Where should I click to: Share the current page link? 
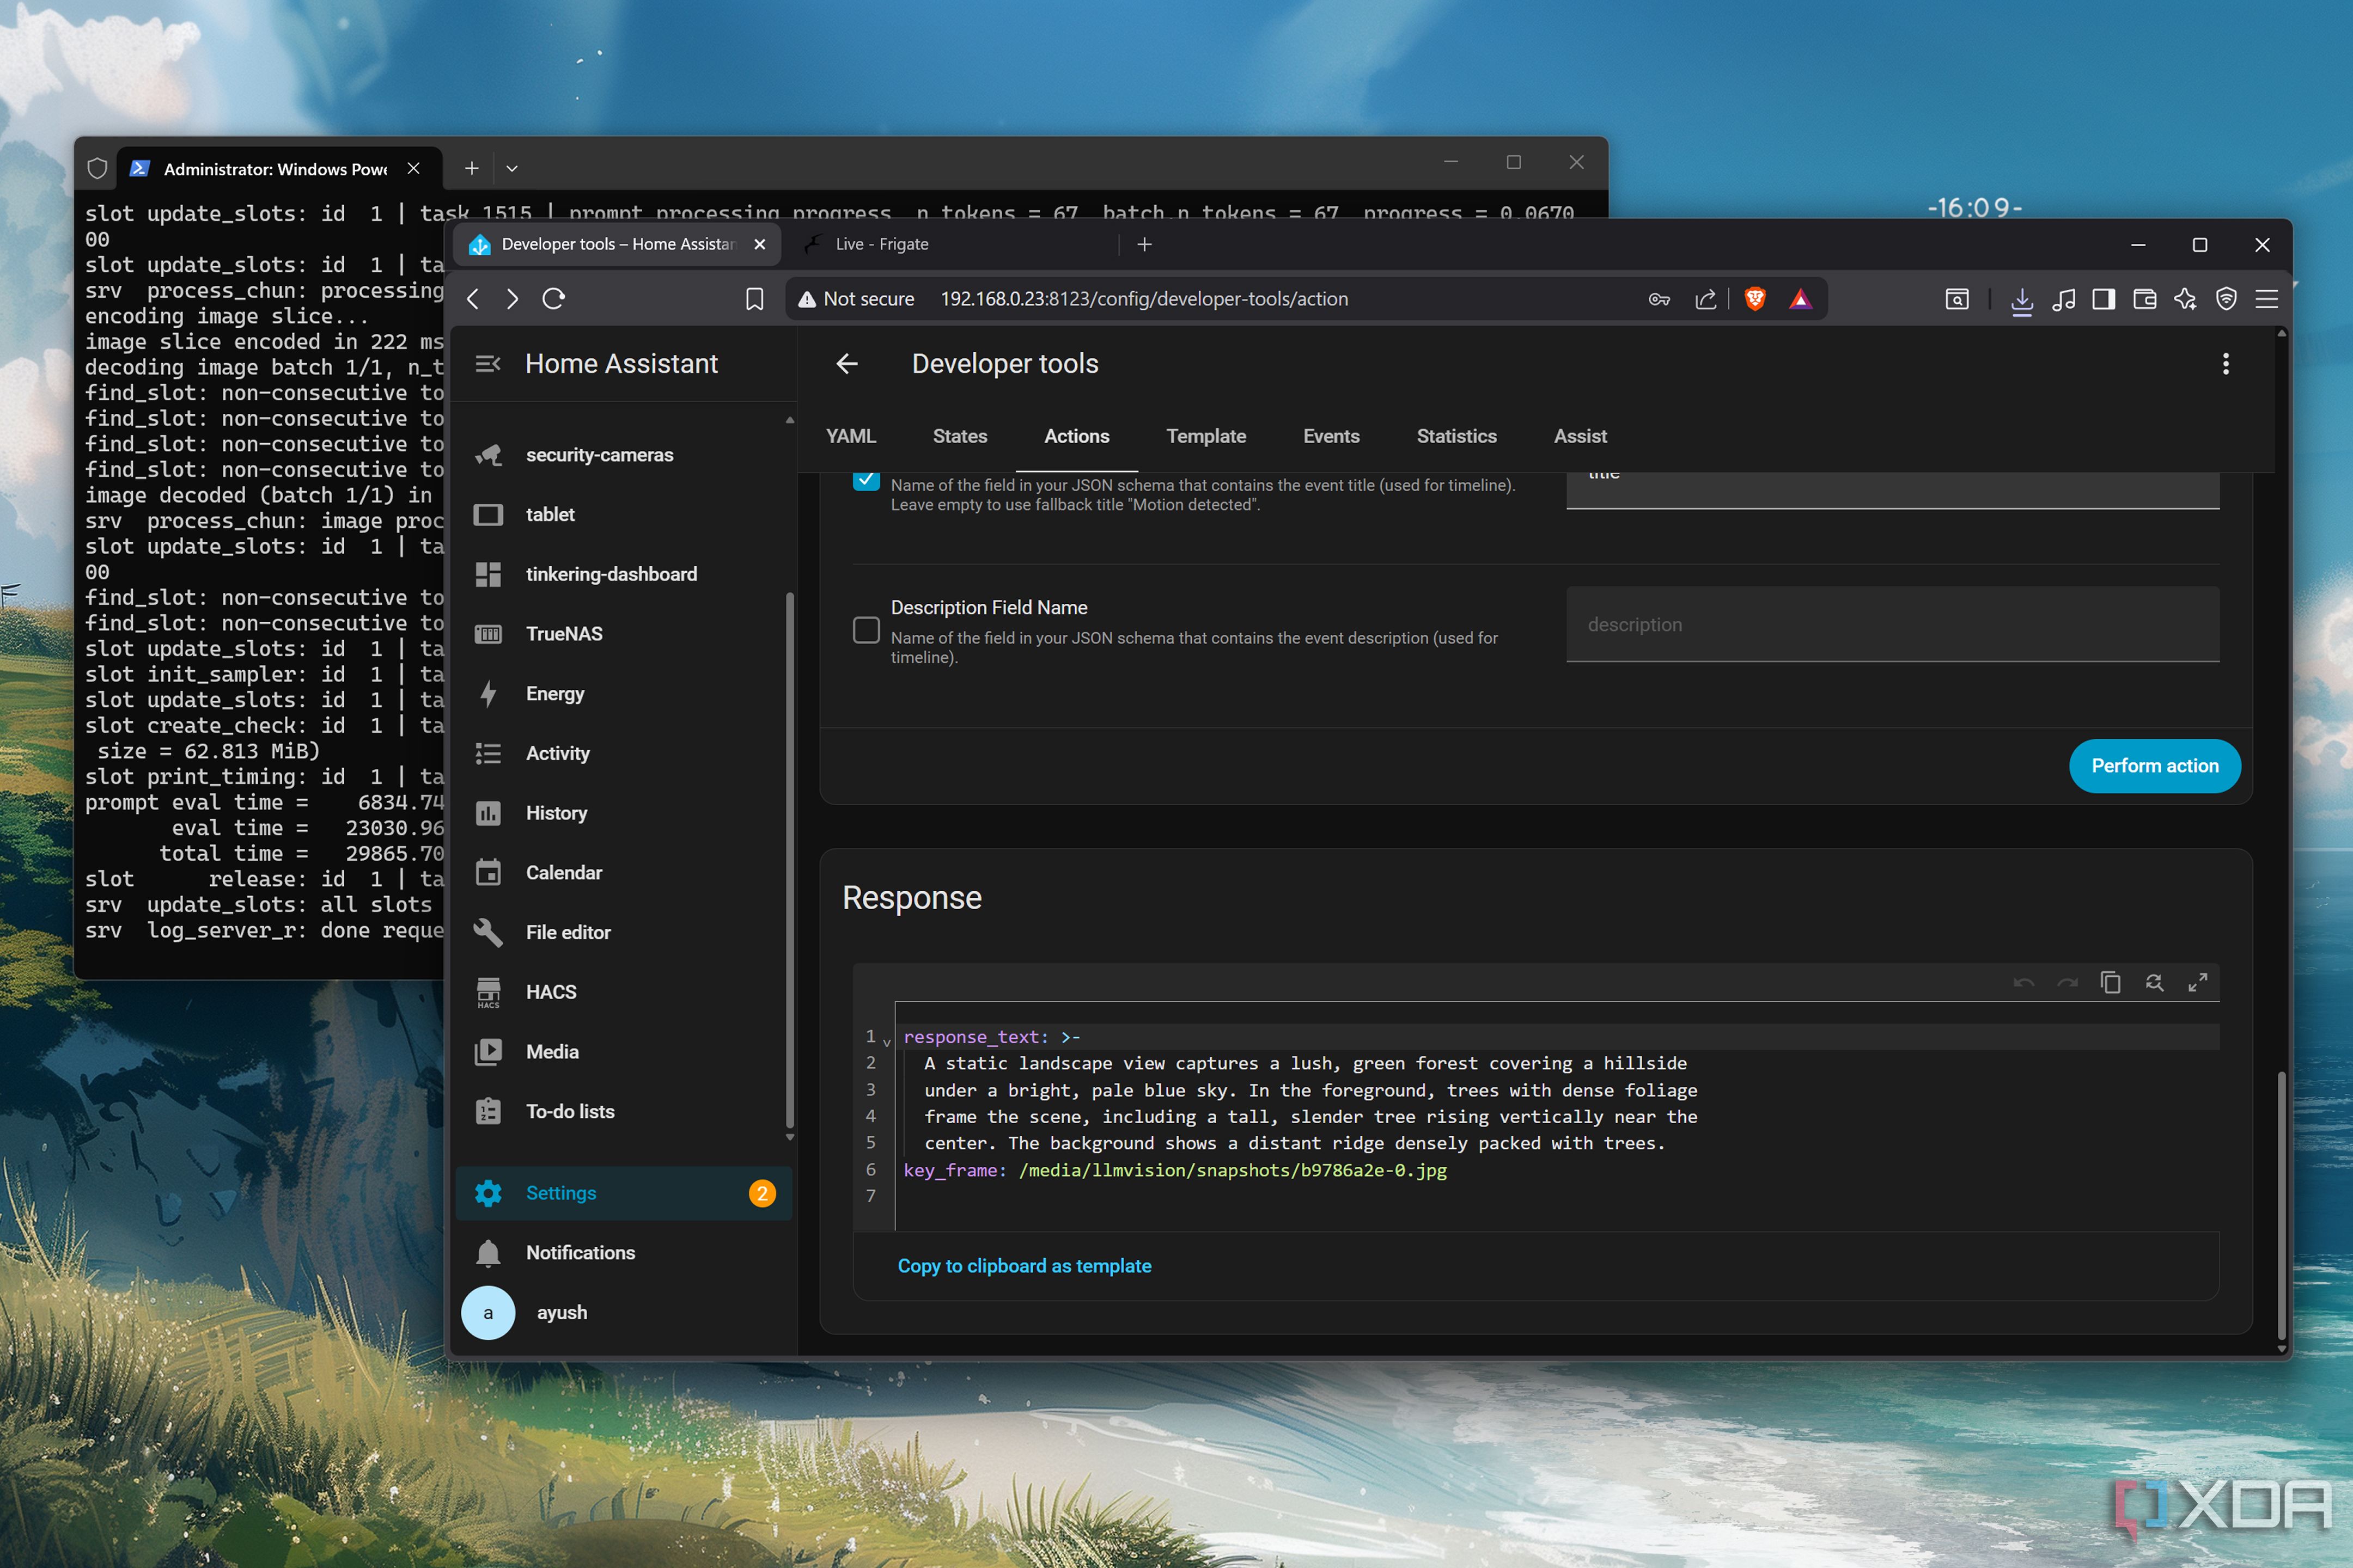1706,299
